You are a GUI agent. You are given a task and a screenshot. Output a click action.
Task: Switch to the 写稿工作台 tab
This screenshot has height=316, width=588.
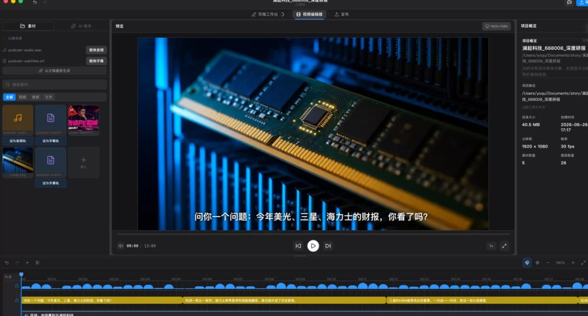pos(268,14)
